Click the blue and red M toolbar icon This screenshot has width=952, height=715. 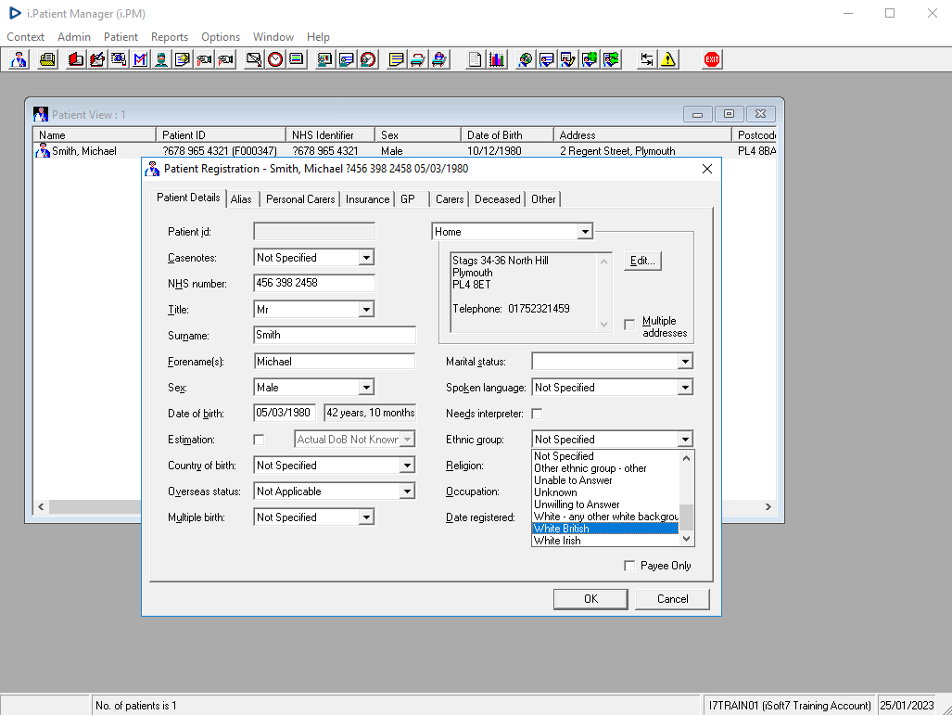pyautogui.click(x=140, y=59)
